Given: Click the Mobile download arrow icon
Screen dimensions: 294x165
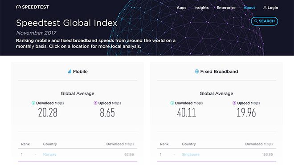Looking at the screenshot, I should [x=33, y=103].
